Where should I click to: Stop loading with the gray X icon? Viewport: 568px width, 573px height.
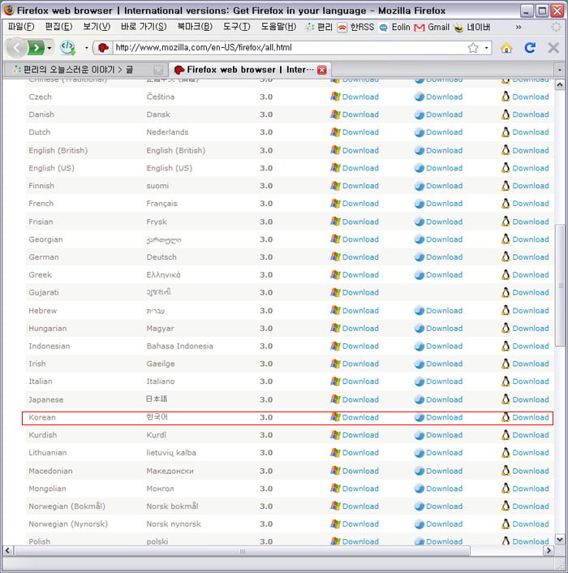click(x=553, y=48)
